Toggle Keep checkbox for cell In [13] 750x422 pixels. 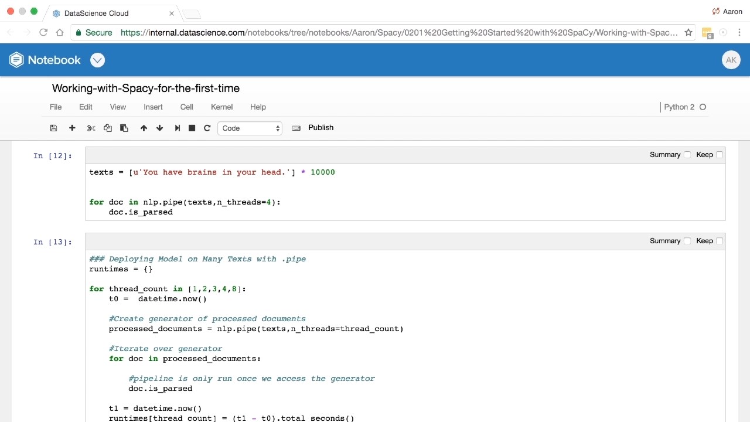(x=720, y=241)
